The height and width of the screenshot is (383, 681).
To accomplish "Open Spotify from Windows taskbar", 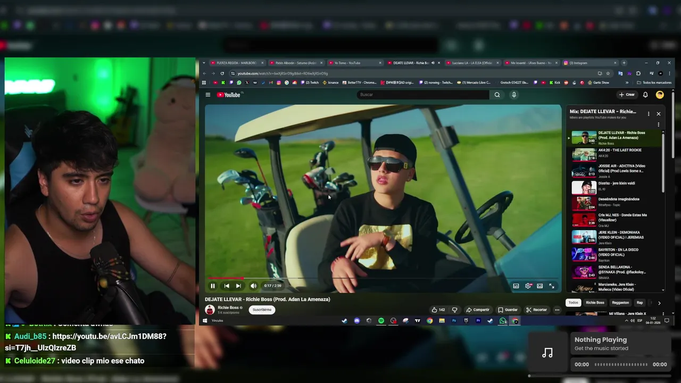I will (381, 321).
